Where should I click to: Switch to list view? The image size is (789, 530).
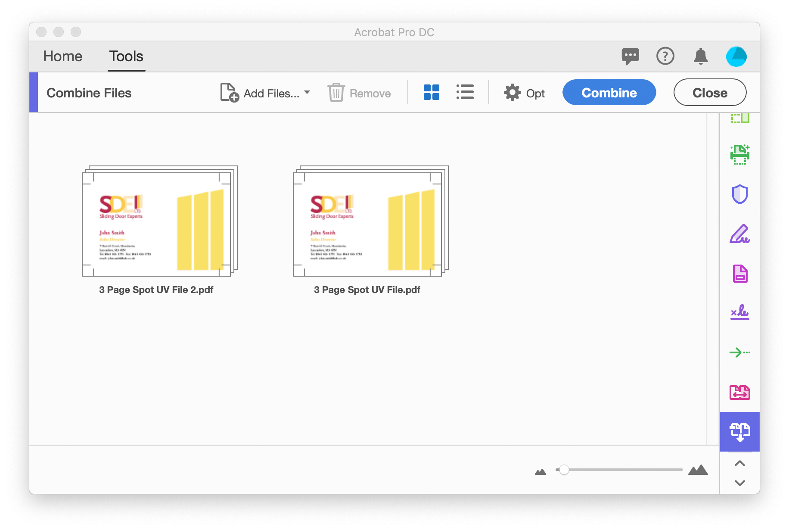click(465, 92)
